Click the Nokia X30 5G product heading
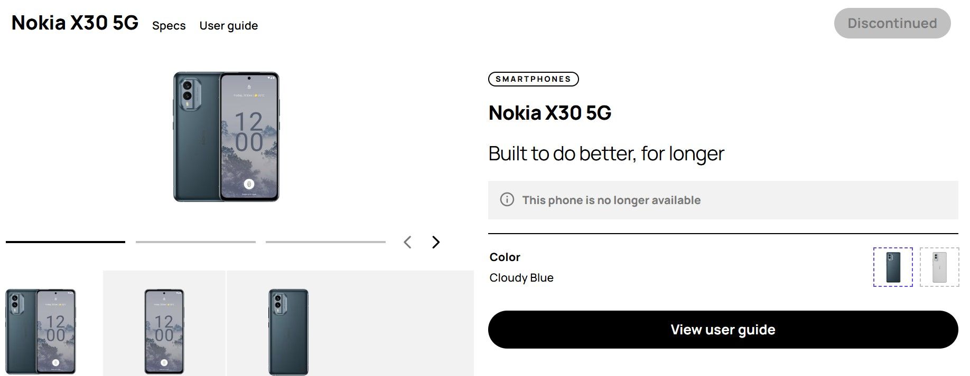 (550, 113)
